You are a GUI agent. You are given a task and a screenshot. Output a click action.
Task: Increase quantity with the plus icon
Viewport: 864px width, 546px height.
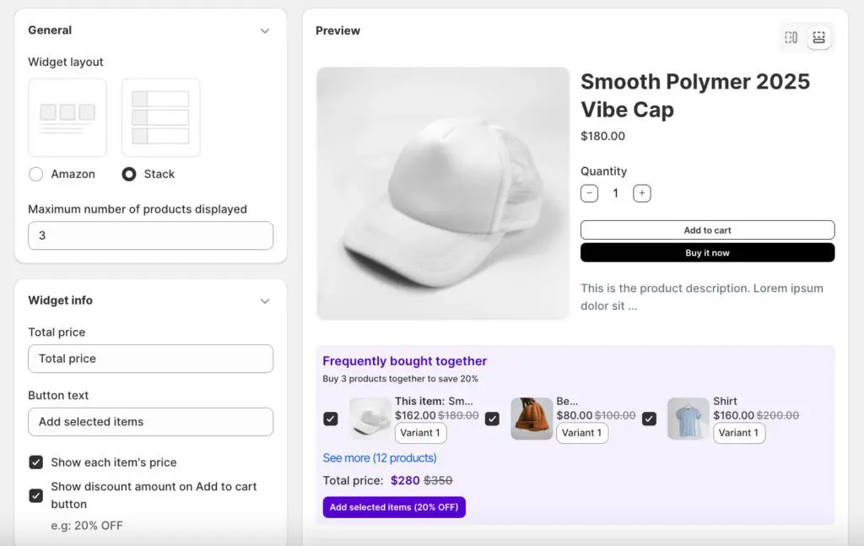coord(642,193)
